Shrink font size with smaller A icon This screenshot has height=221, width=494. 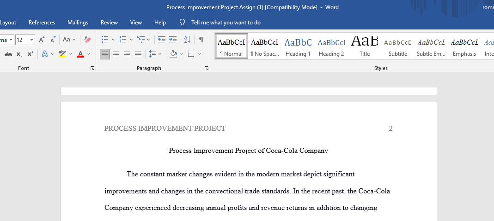[53, 40]
